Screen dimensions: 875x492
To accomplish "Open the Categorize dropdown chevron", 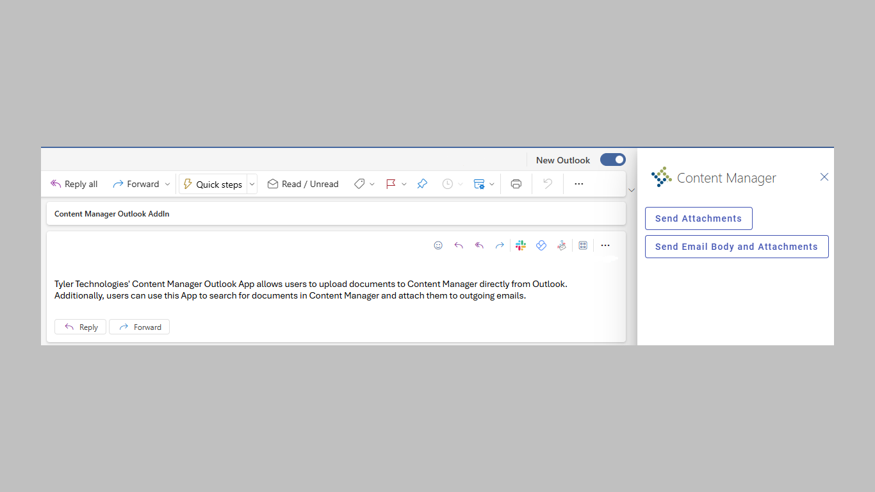I will pyautogui.click(x=372, y=184).
